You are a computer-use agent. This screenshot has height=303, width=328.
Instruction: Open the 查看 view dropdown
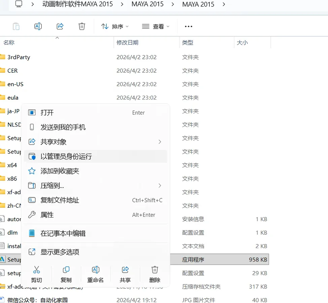156,27
